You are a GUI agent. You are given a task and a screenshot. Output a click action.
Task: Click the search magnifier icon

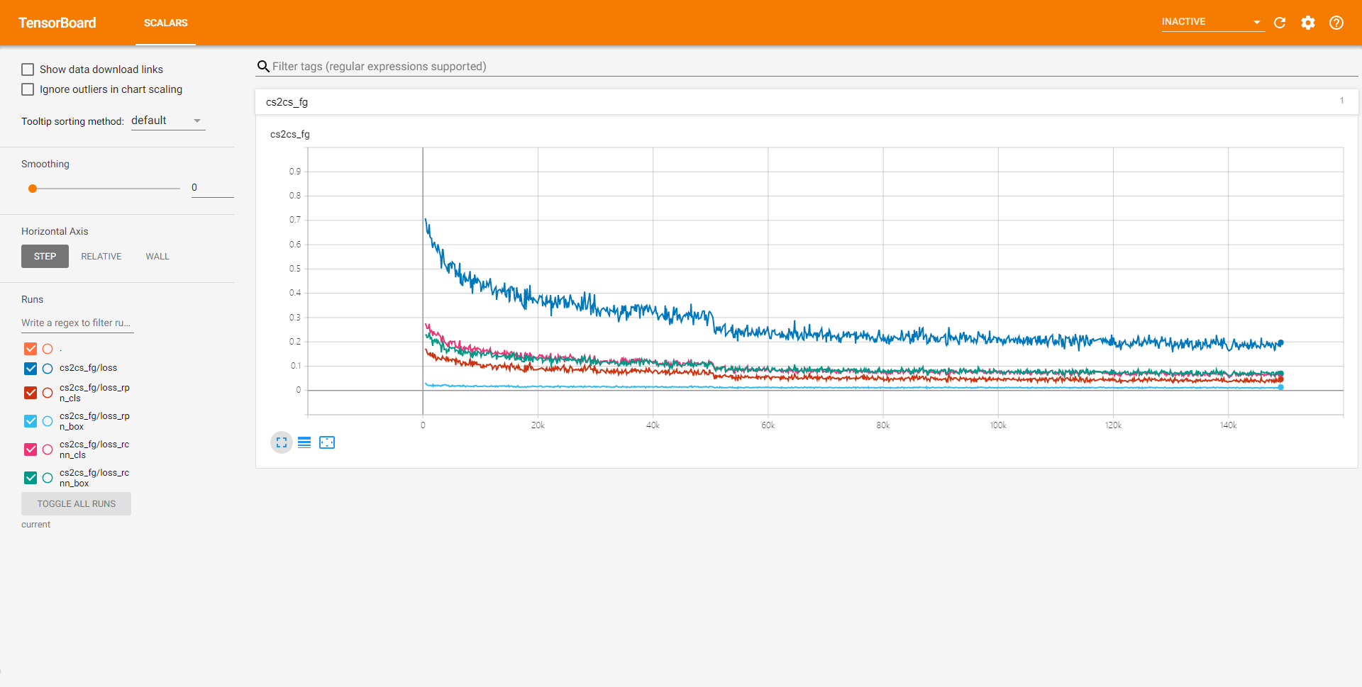tap(263, 67)
